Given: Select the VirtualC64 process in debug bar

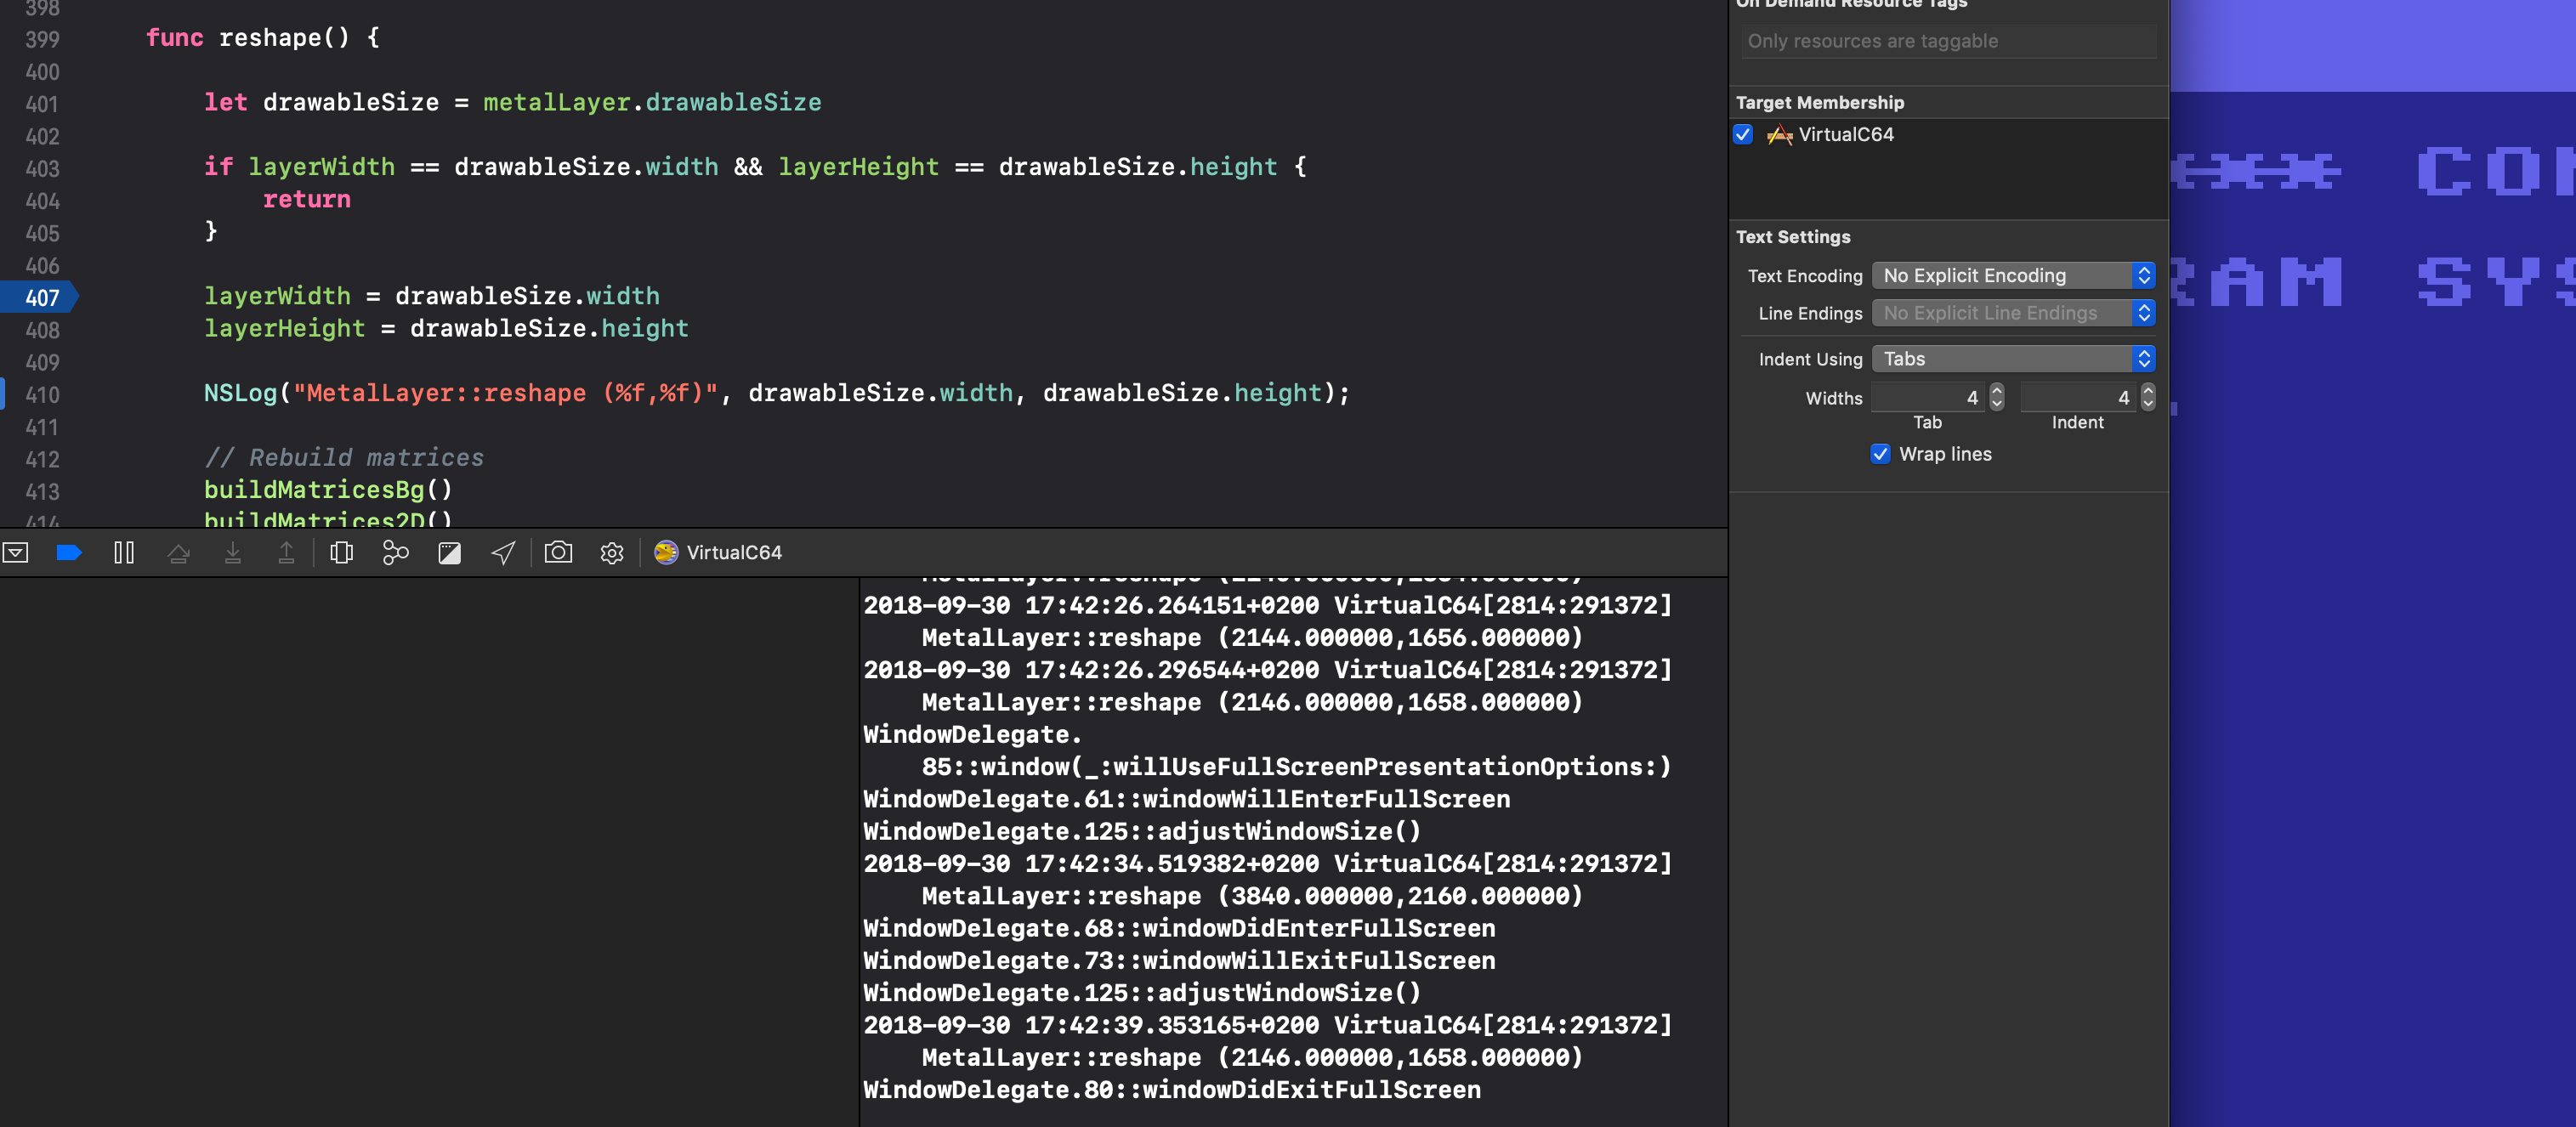Looking at the screenshot, I should tap(718, 552).
